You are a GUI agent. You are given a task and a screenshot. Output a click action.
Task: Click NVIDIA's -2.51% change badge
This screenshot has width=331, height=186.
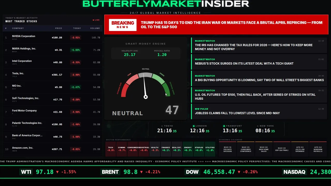click(x=76, y=37)
